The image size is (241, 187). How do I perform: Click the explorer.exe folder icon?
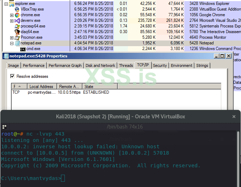tap(12, 4)
